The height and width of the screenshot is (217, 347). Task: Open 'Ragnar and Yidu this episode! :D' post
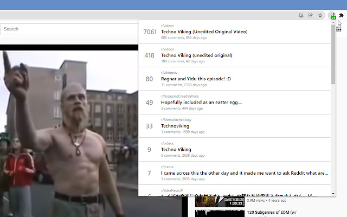coord(196,79)
